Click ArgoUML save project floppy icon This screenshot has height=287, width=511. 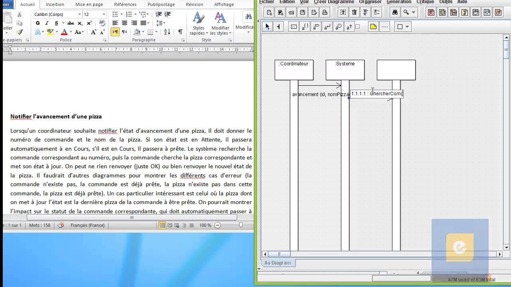coord(303,12)
